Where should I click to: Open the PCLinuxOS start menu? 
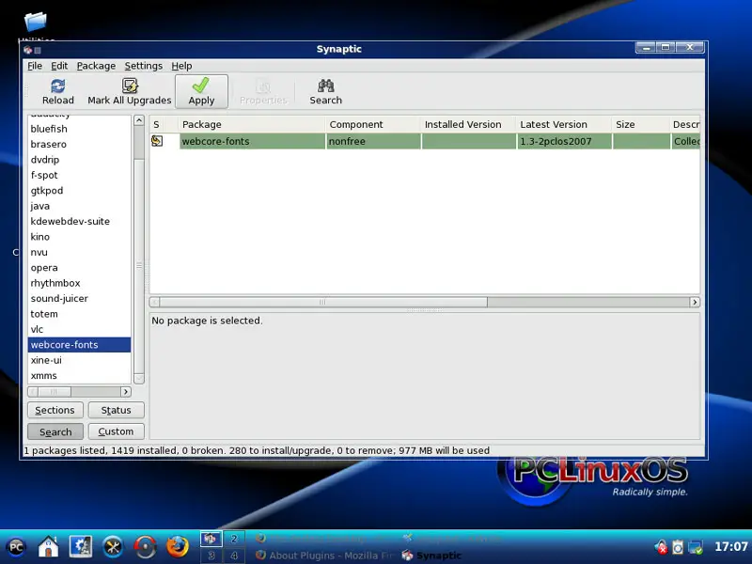point(16,546)
